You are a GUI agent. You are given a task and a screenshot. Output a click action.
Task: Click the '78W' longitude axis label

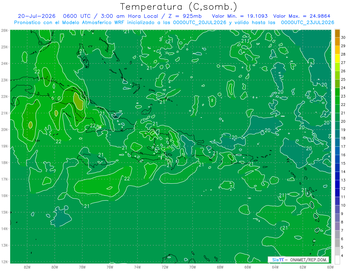tap(82, 267)
